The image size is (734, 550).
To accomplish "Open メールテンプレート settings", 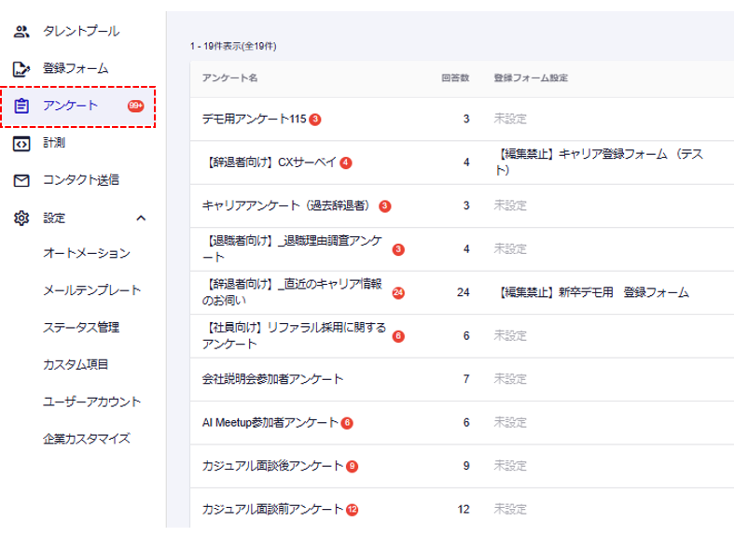I will tap(91, 290).
